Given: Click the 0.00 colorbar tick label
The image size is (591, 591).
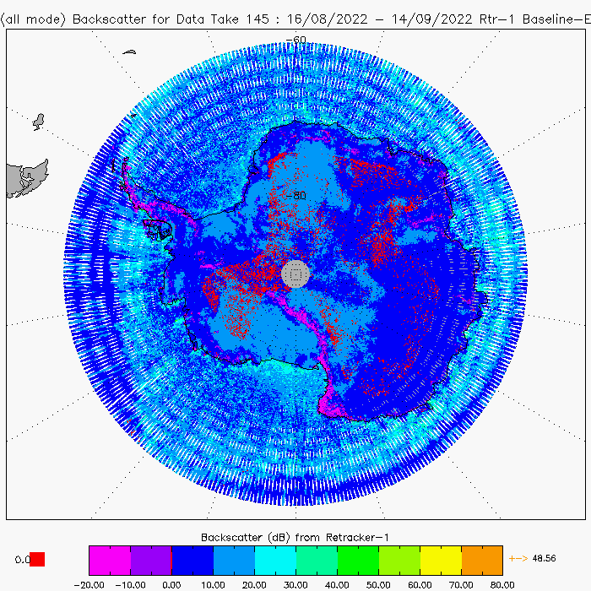Looking at the screenshot, I should [171, 585].
